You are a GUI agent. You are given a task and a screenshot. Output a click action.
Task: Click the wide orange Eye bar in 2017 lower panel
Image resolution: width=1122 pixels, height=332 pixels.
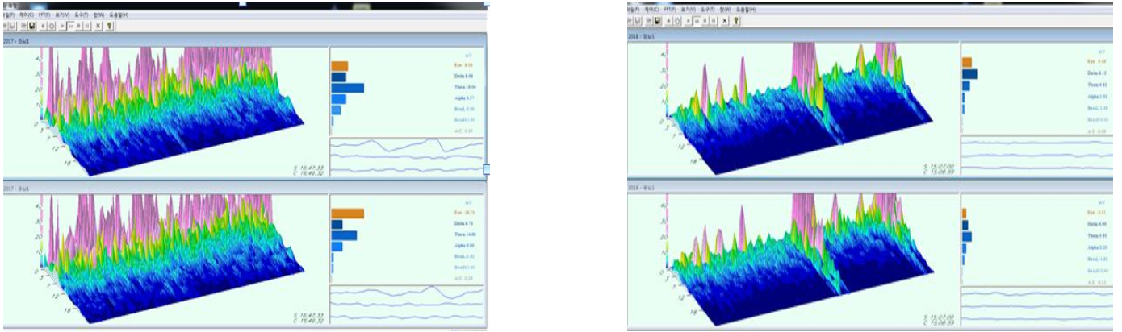click(x=347, y=214)
